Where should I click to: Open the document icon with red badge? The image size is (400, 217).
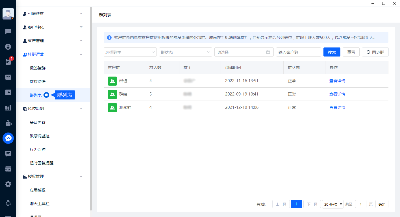point(8,62)
